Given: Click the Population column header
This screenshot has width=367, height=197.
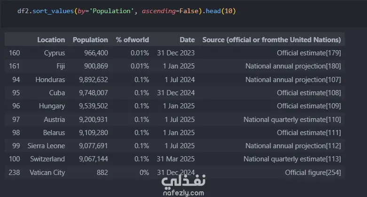Looking at the screenshot, I should coord(90,40).
